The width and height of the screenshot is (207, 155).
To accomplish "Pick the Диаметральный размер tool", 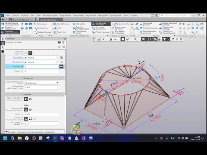I will [168, 24].
